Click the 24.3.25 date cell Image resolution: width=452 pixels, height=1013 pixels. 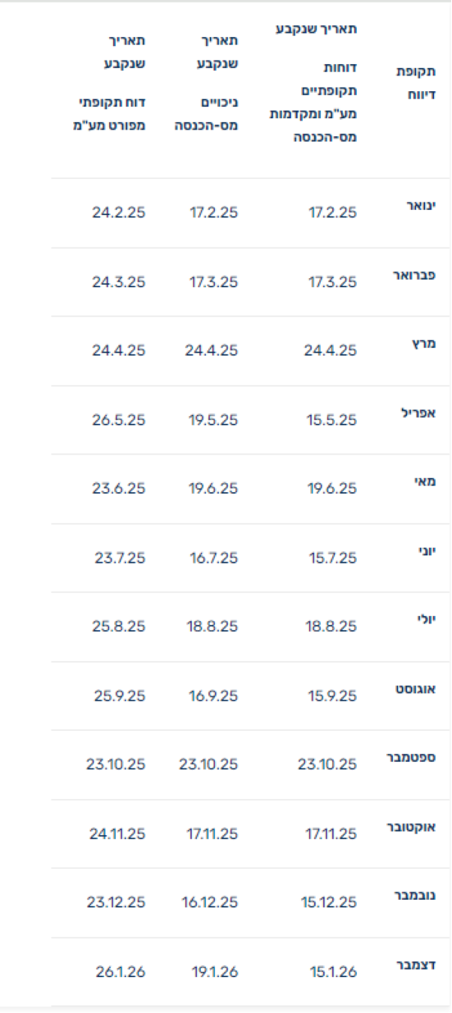point(119,281)
